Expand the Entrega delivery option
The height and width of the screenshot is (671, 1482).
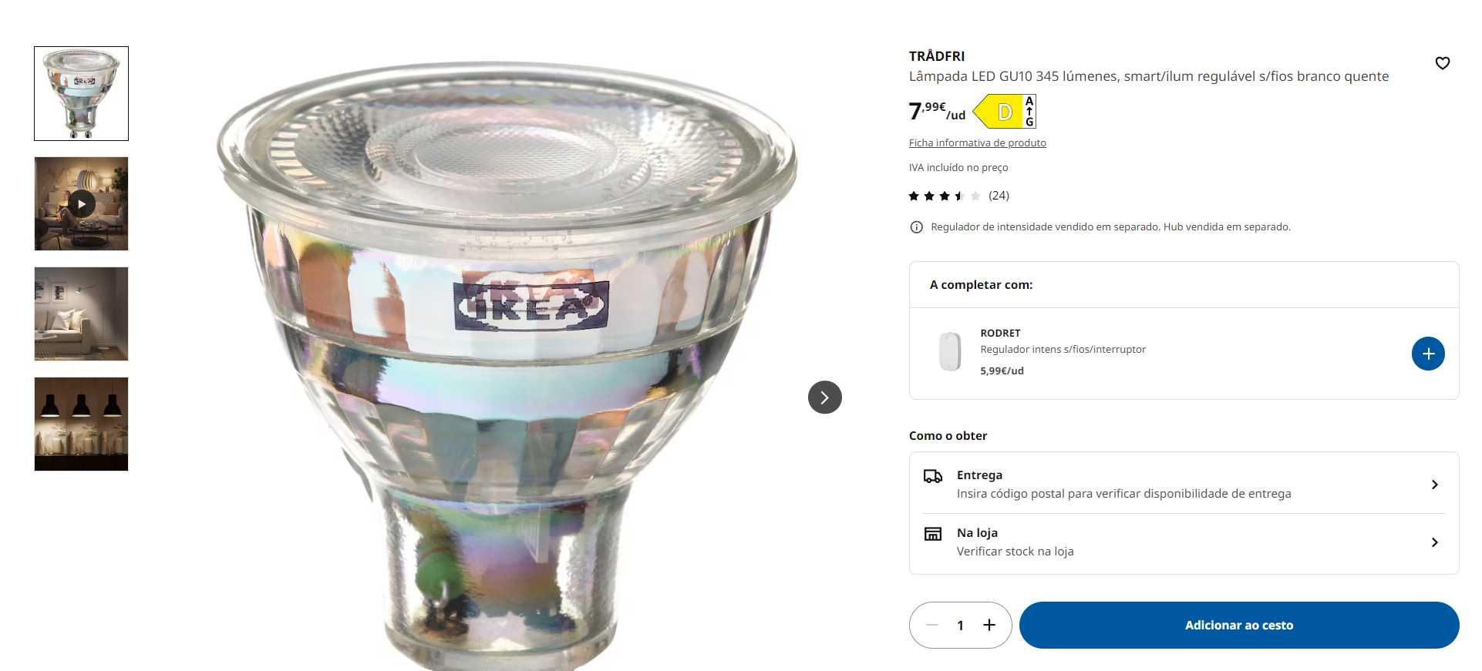coord(1184,485)
